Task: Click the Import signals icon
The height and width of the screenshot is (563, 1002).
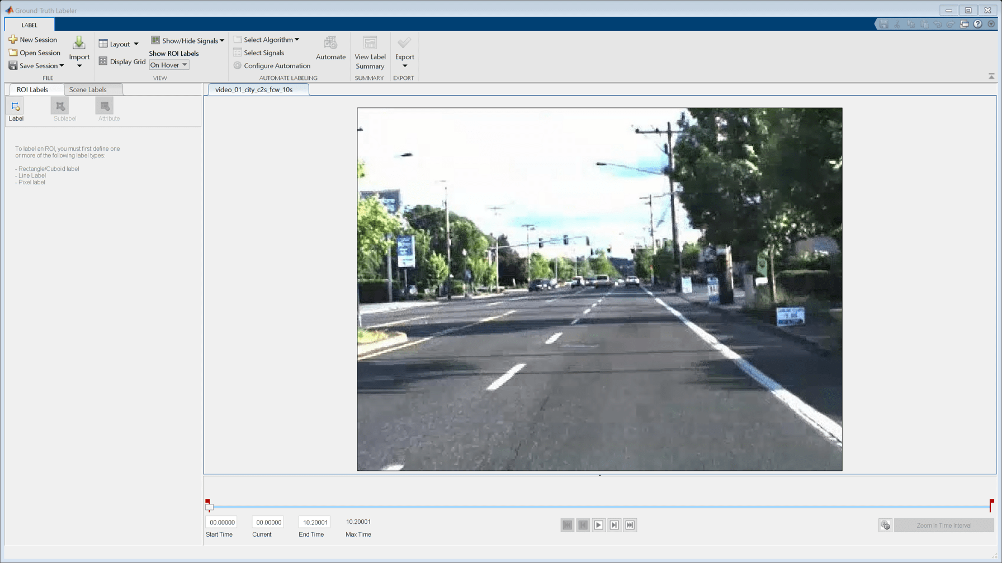Action: coord(79,44)
